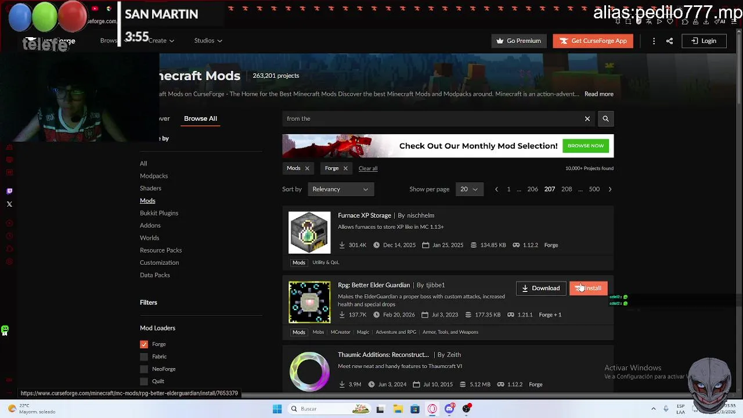Open the Sort by Relevancy dropdown
The image size is (743, 418).
point(341,189)
